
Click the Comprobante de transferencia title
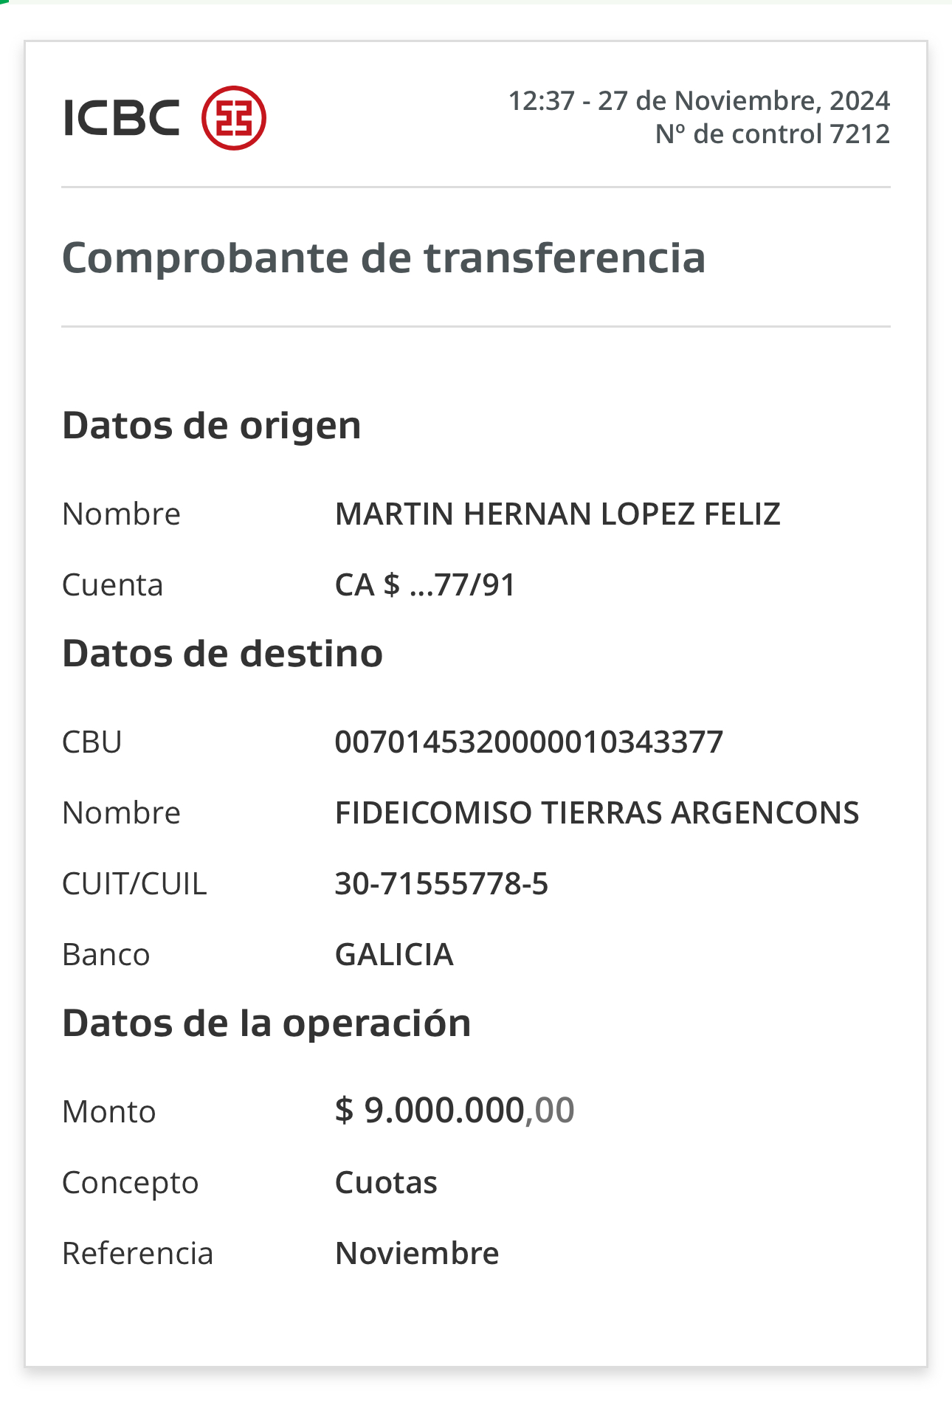pos(384,258)
